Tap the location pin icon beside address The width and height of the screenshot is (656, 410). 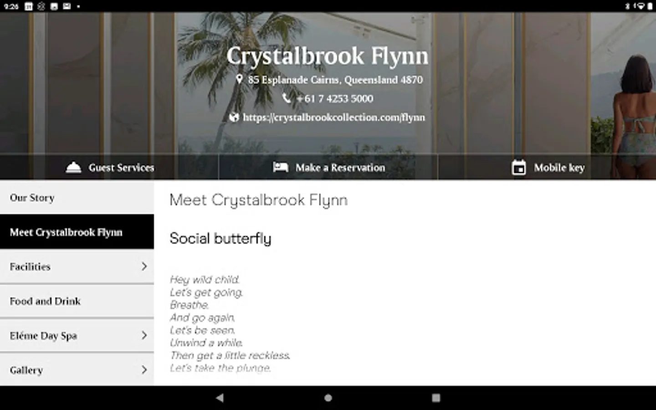tap(239, 79)
